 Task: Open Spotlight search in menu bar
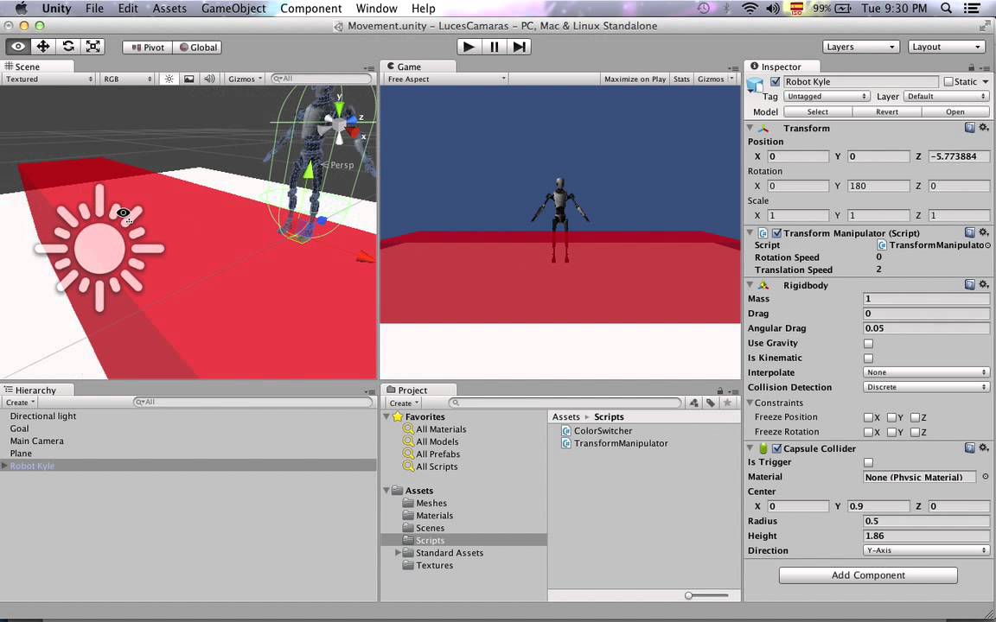[x=946, y=9]
